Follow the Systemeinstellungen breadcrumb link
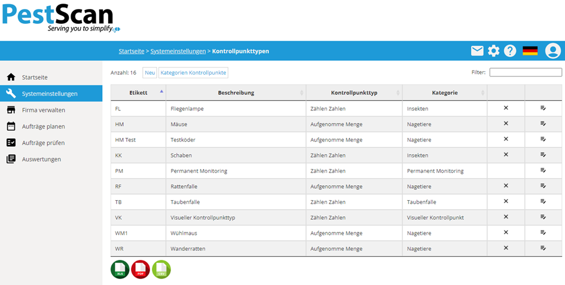The width and height of the screenshot is (565, 285). (178, 51)
